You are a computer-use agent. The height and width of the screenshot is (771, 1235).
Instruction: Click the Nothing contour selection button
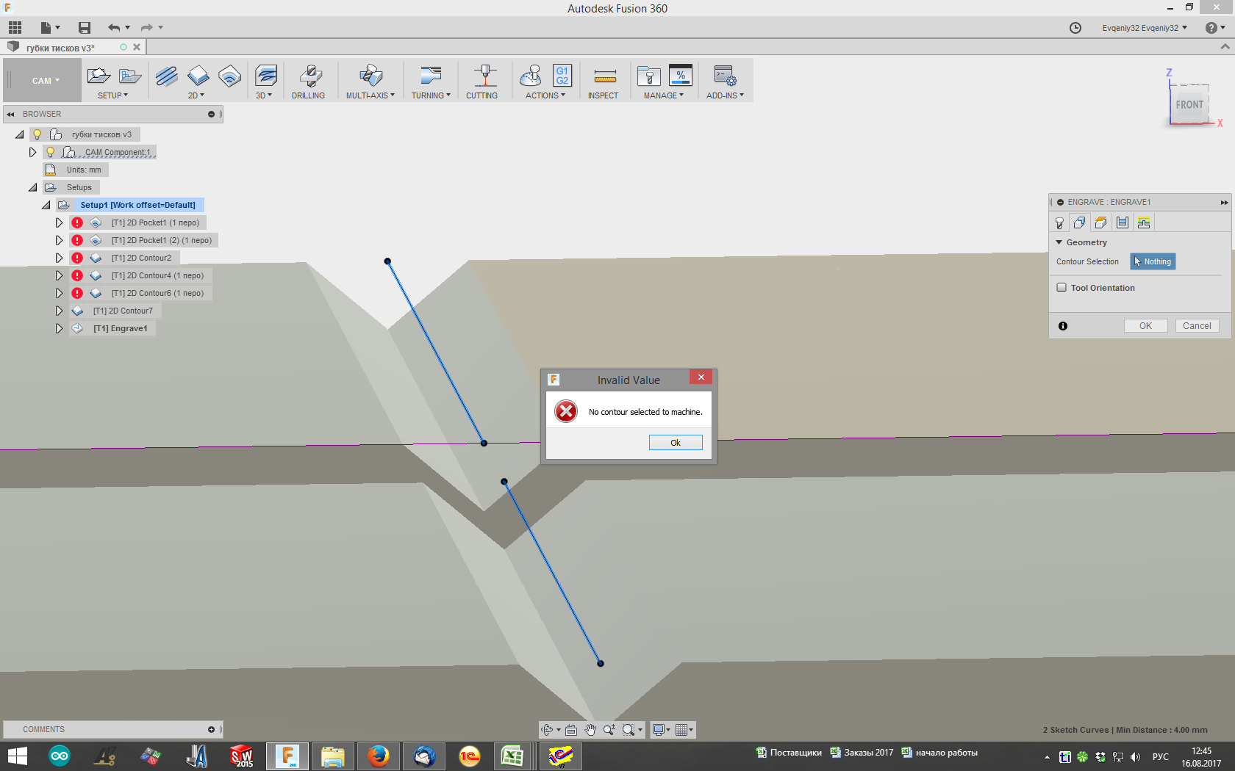[1153, 261]
